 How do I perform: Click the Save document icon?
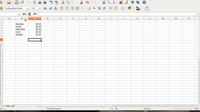point(17,2)
